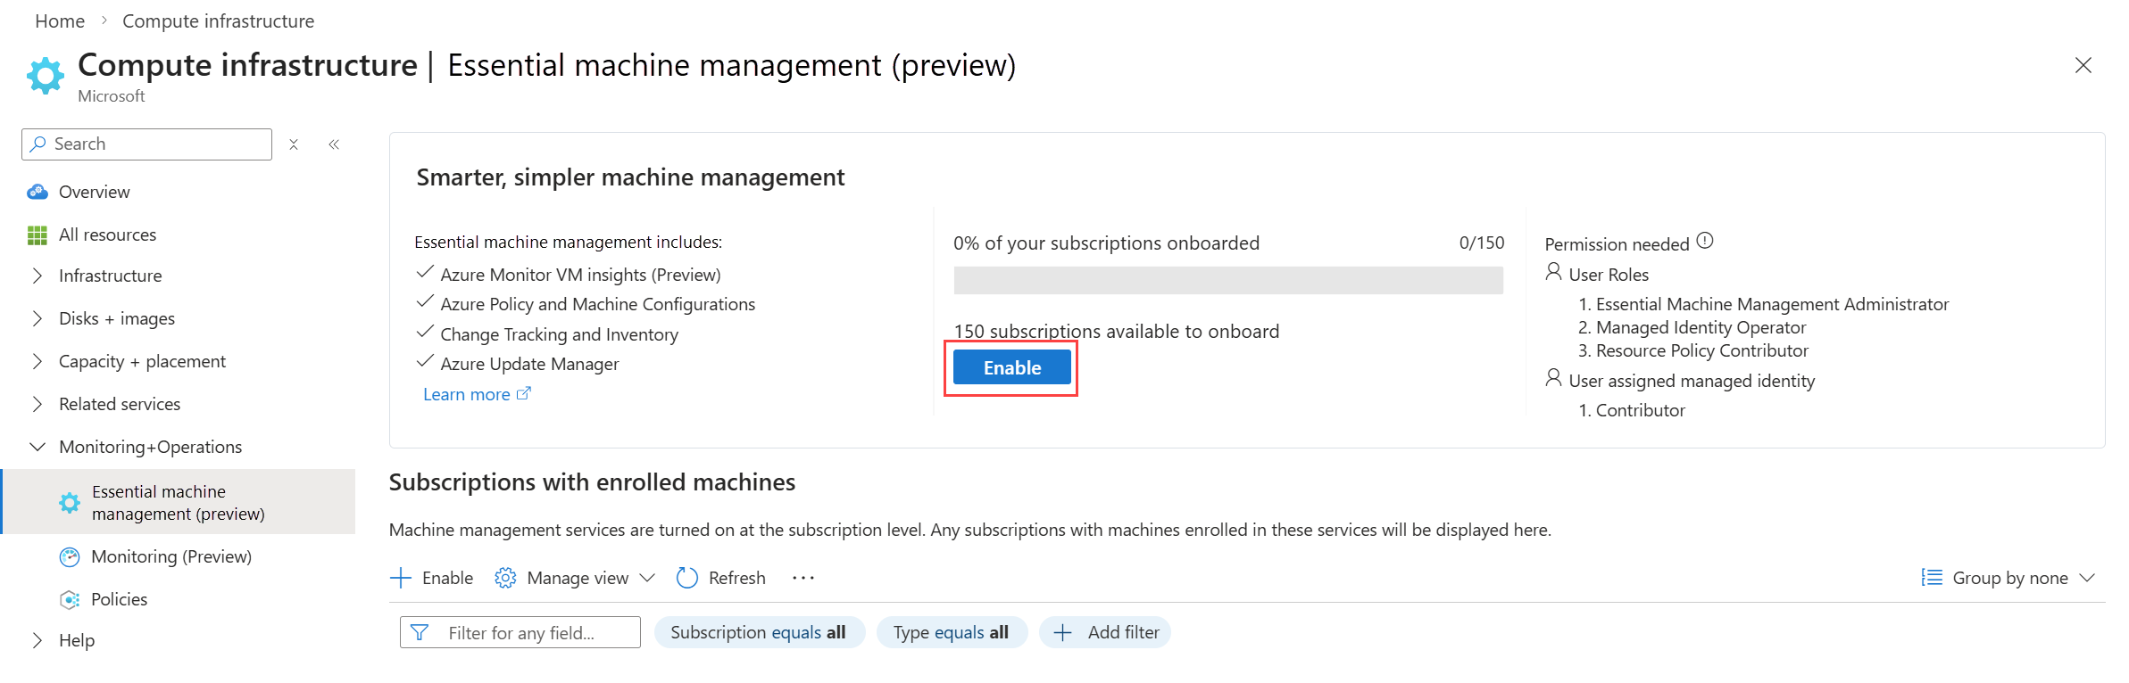The width and height of the screenshot is (2129, 683).
Task: Click the info icon beside Permission needed
Action: pos(1705,241)
